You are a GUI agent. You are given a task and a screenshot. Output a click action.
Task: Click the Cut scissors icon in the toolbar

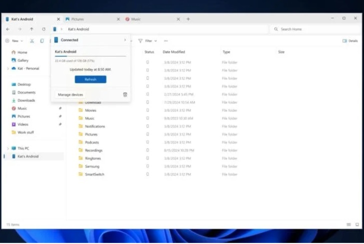32,41
